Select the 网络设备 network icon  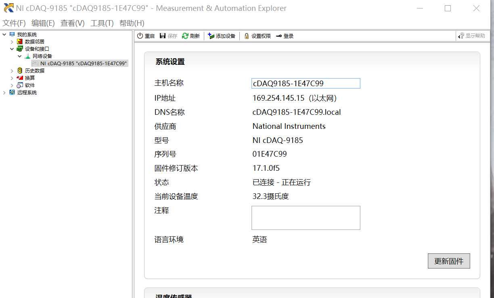pos(27,56)
